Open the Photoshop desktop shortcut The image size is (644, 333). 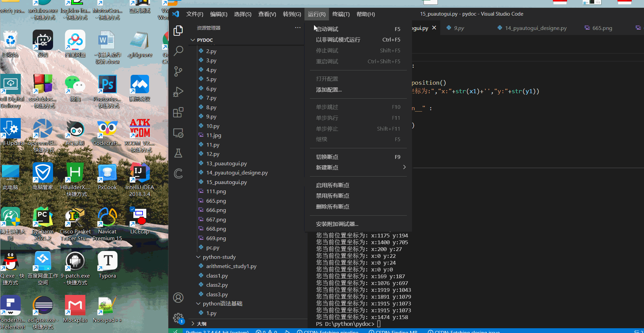click(x=108, y=91)
